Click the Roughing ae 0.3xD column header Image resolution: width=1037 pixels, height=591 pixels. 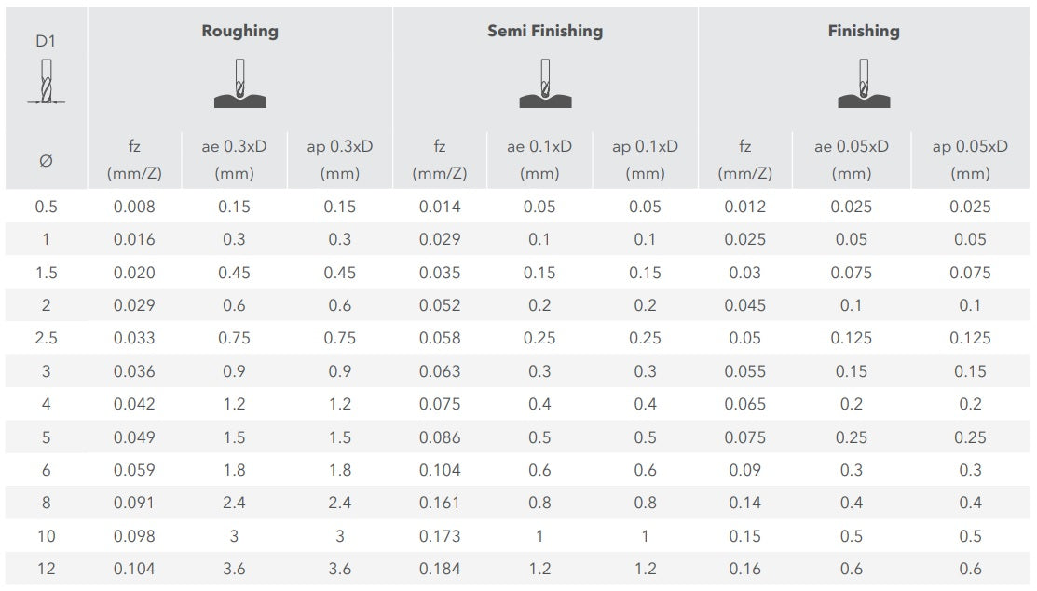point(234,159)
